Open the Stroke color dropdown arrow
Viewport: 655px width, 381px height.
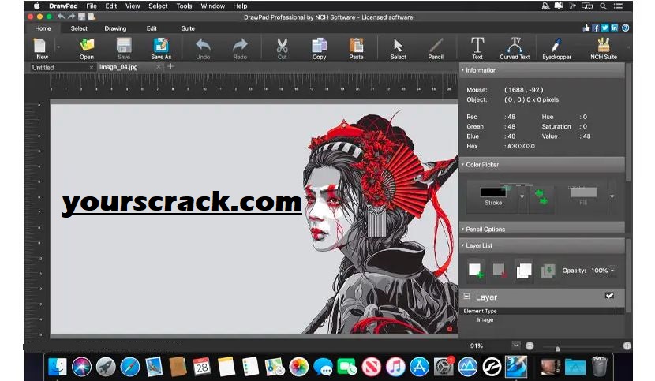[522, 196]
